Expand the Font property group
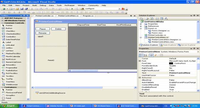 pos(140,61)
